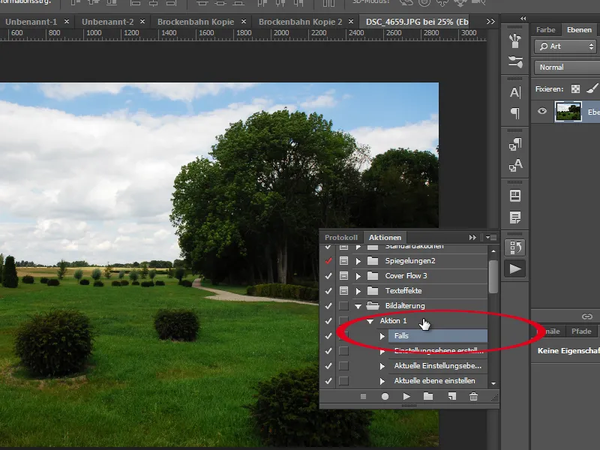The height and width of the screenshot is (450, 600).
Task: Collapse the panel dock with double arrows
Action: tap(523, 18)
